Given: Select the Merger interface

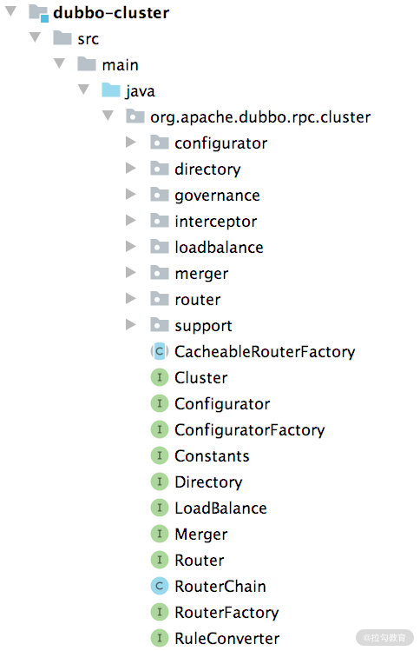Looking at the screenshot, I should (201, 534).
